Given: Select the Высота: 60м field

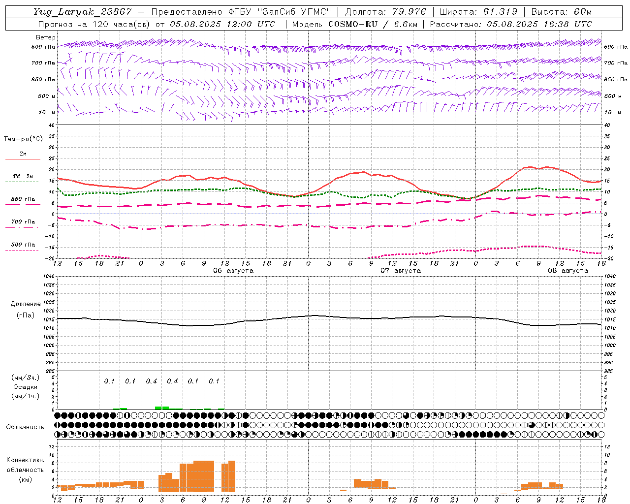Looking at the screenshot, I should click(561, 12).
